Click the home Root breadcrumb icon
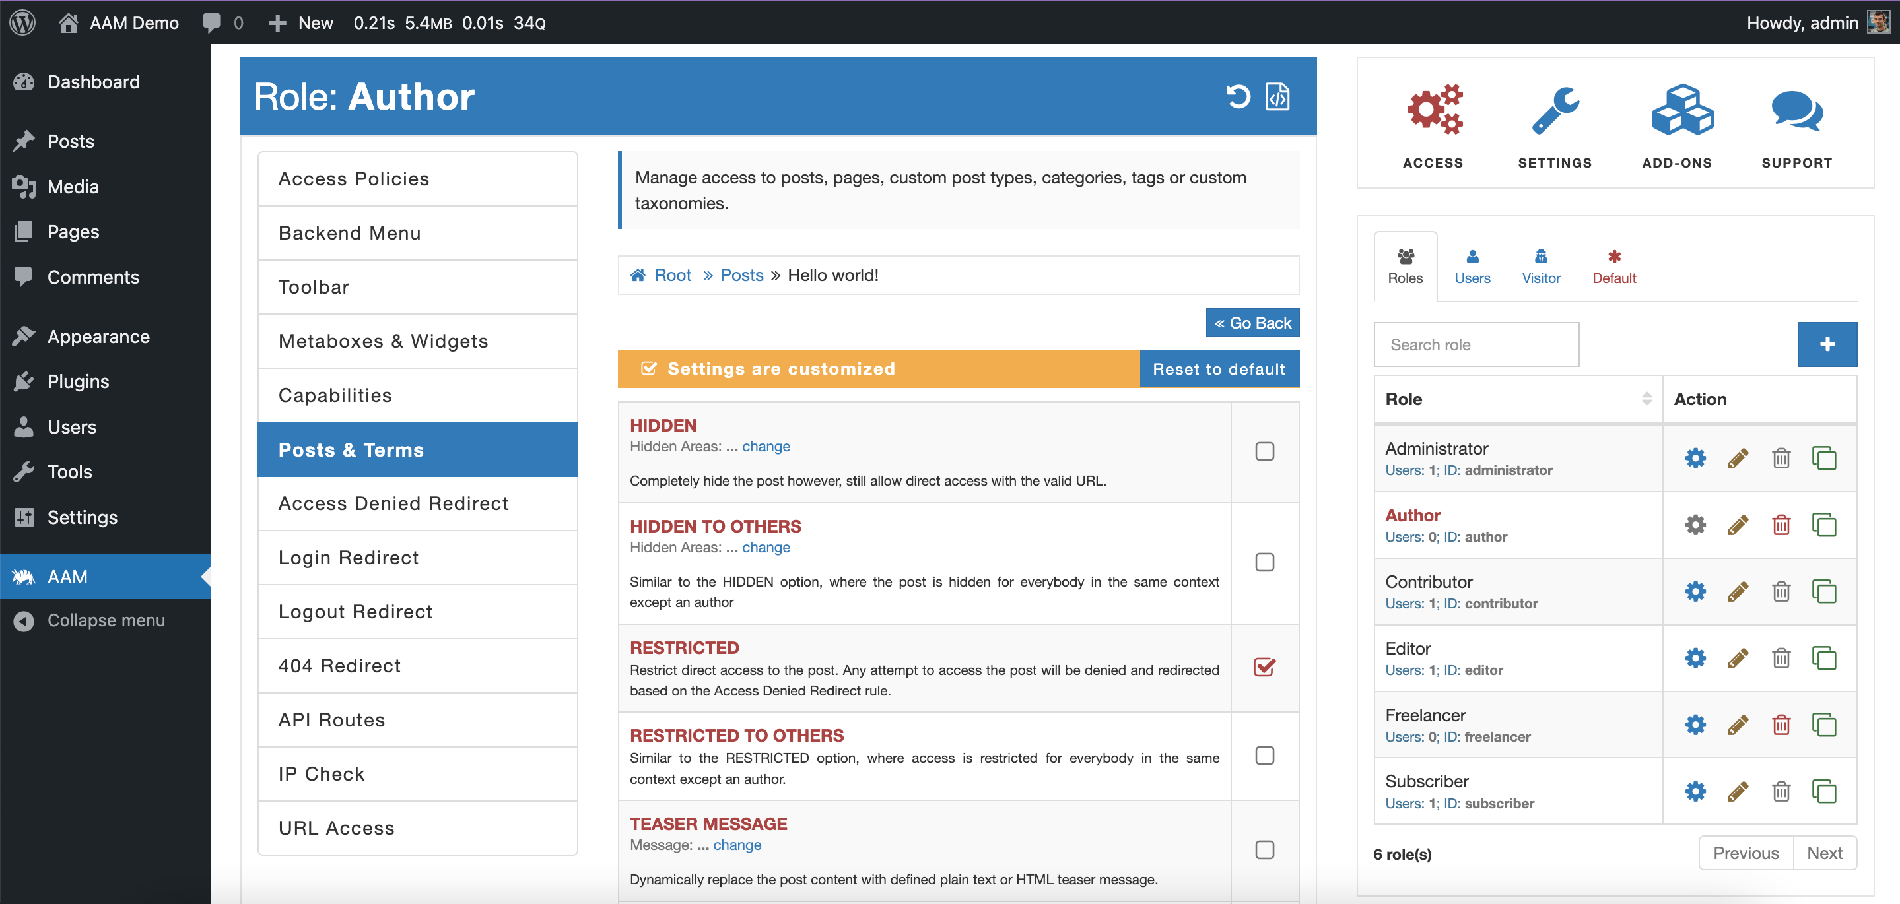 [x=638, y=275]
